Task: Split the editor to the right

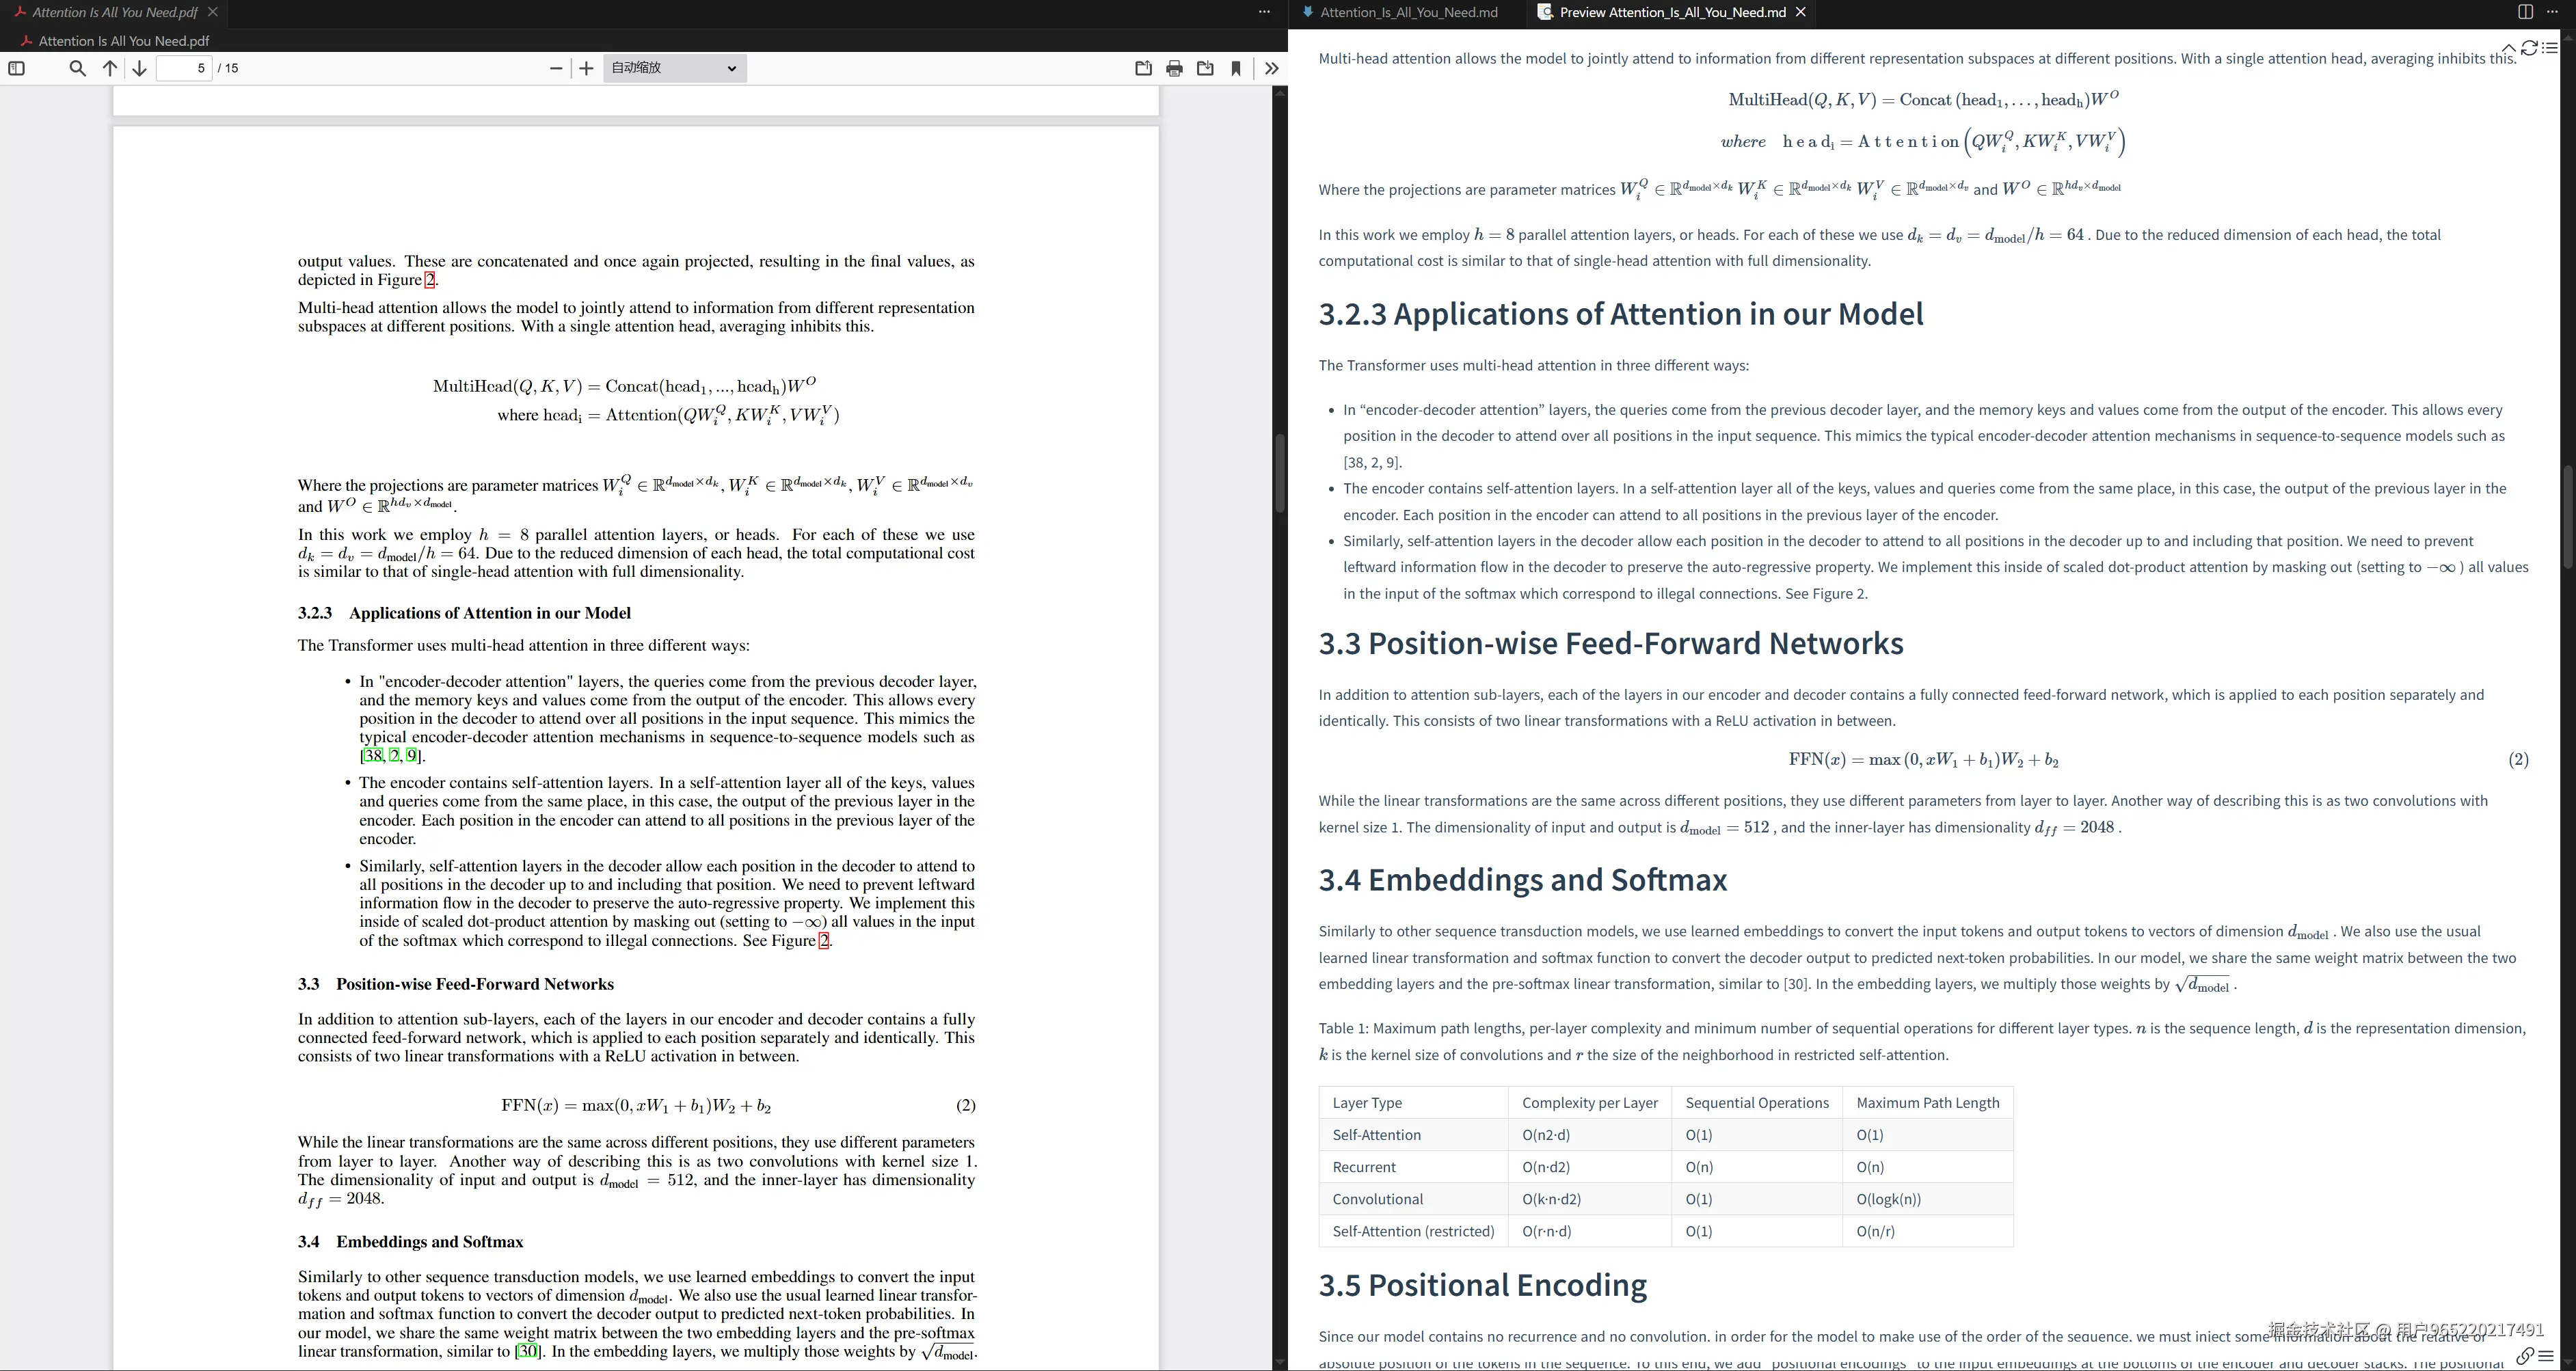Action: 2525,12
